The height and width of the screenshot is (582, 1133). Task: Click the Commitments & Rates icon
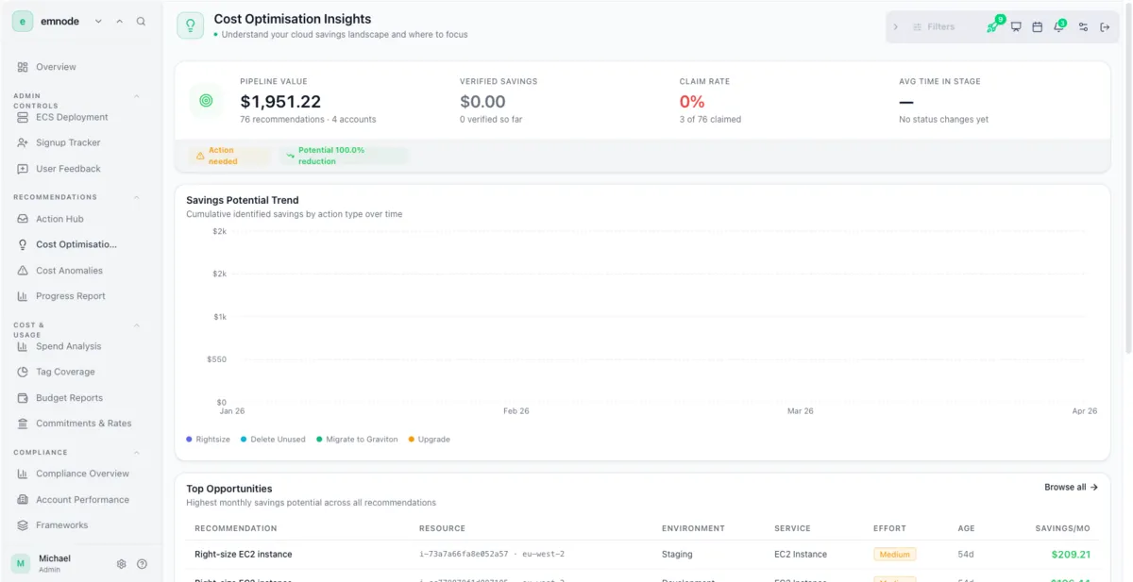pos(23,424)
